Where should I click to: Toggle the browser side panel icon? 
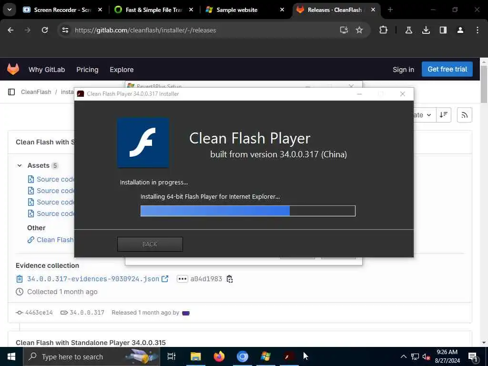[x=443, y=30]
